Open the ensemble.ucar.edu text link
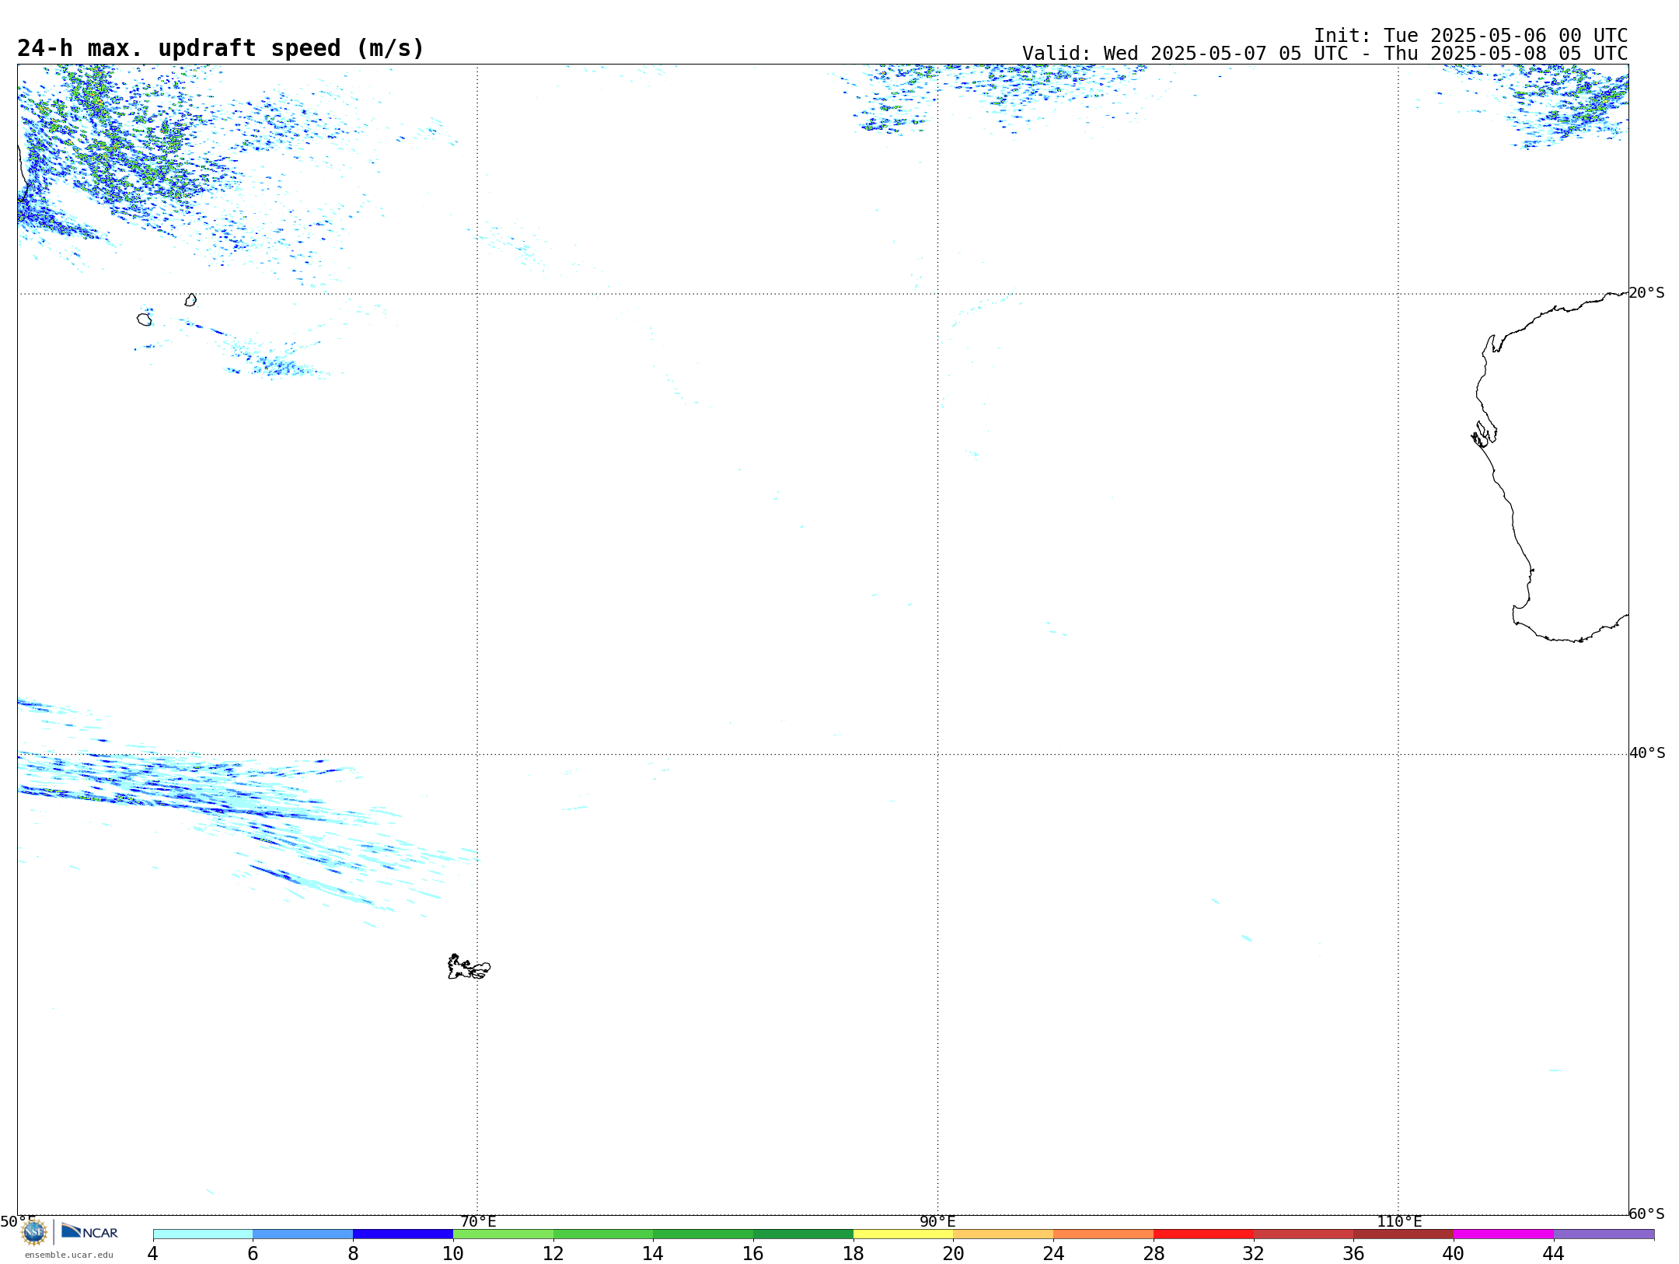This screenshot has width=1679, height=1264. click(x=69, y=1255)
